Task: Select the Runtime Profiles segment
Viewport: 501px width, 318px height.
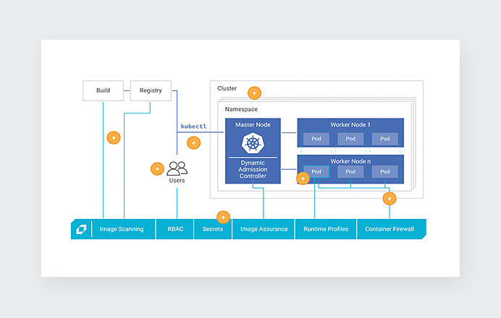Action: click(326, 229)
